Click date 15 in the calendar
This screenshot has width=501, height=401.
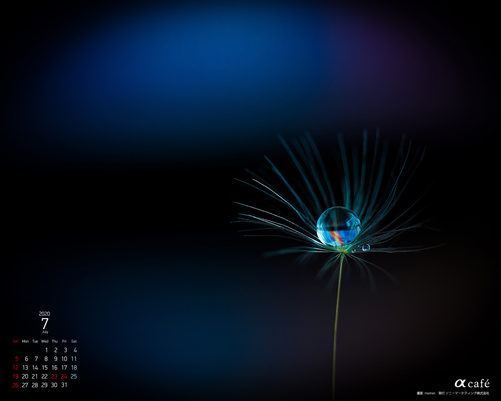[45, 368]
